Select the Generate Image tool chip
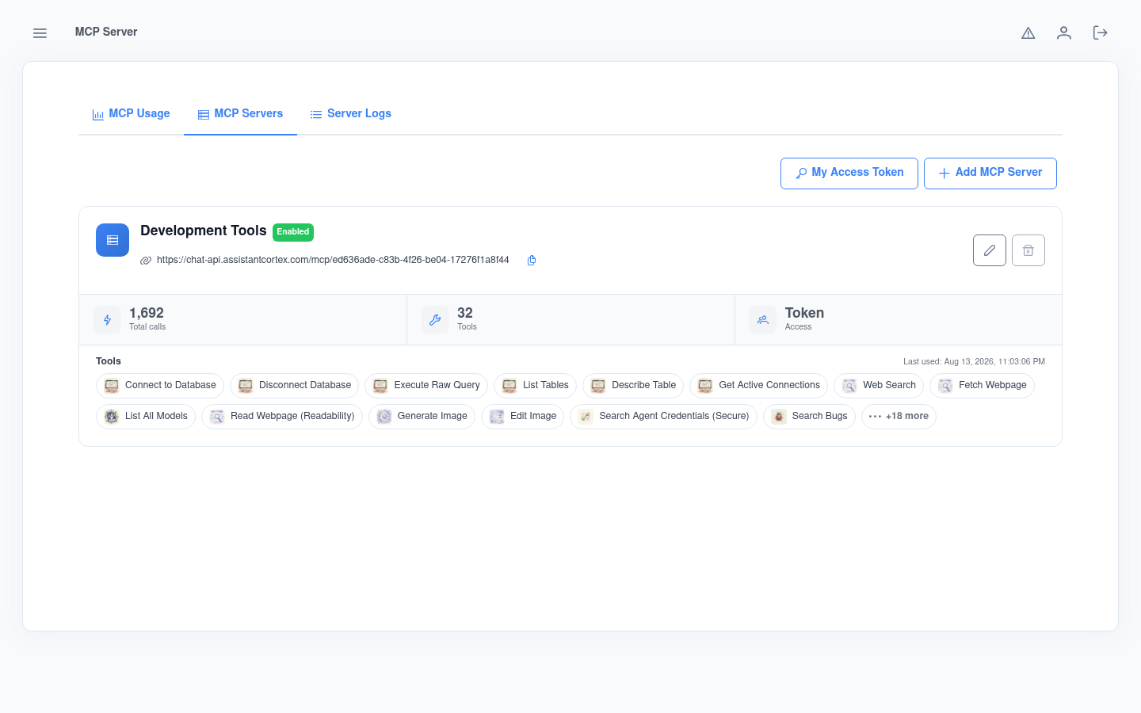Viewport: 1141px width, 713px height. [x=422, y=417]
